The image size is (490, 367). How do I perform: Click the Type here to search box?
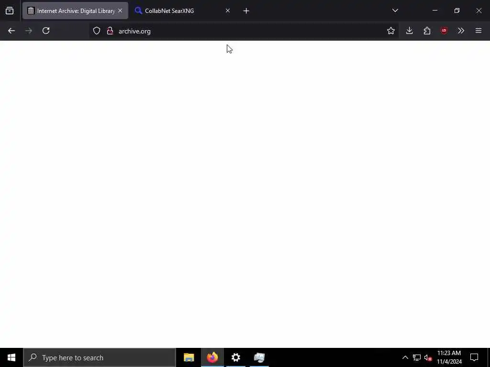coord(100,357)
